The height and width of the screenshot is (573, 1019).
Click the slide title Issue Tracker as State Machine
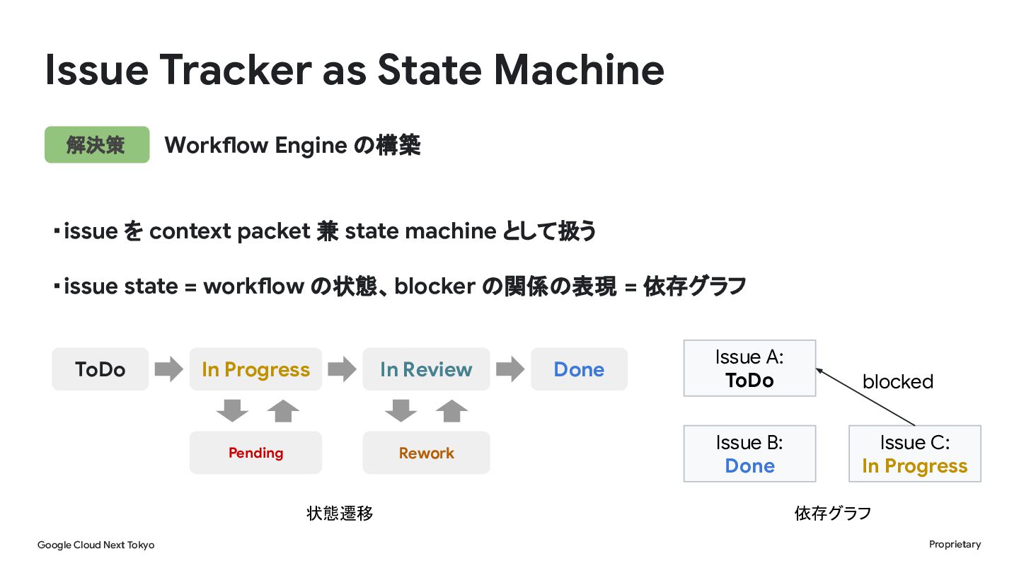[x=355, y=69]
